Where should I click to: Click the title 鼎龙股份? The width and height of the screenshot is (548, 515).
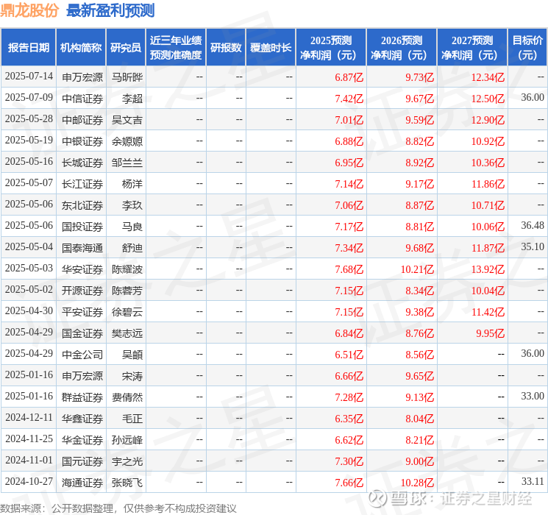[29, 10]
